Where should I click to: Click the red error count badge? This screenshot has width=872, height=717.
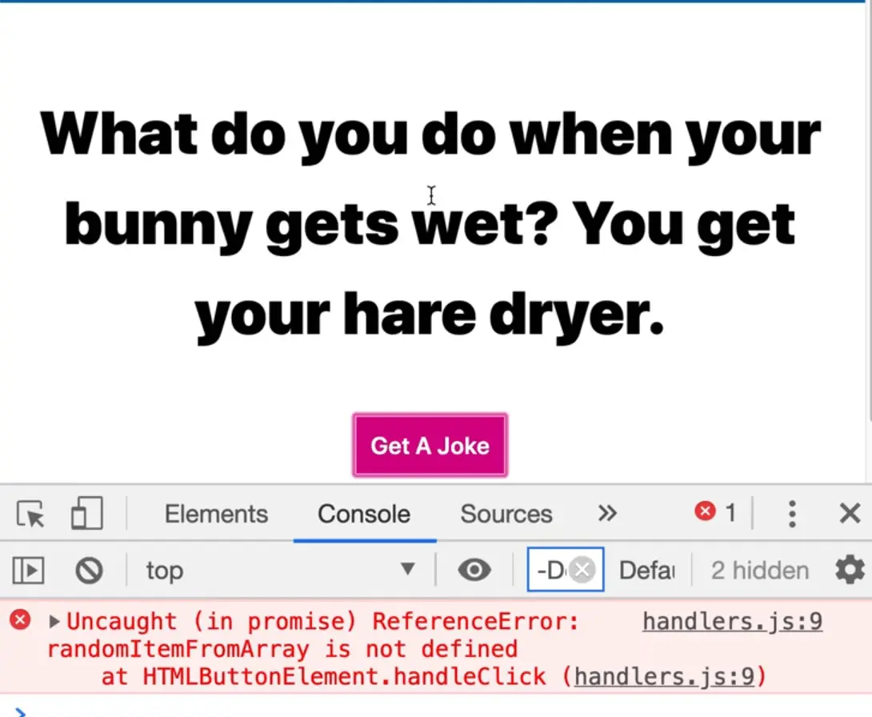tap(715, 512)
